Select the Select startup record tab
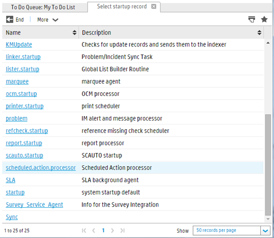Screen dimensions: 274x238 pyautogui.click(x=122, y=7)
